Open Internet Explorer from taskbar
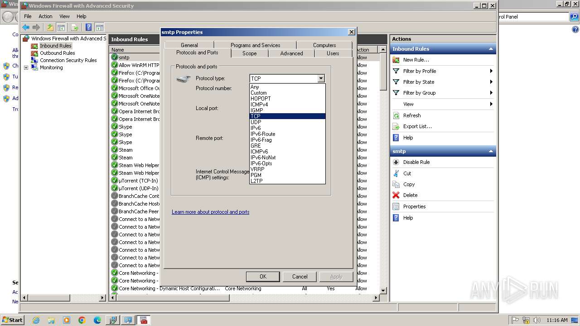This screenshot has height=326, width=580. pyautogui.click(x=36, y=320)
